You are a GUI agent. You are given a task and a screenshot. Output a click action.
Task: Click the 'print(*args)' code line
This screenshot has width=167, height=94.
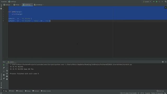(17, 14)
